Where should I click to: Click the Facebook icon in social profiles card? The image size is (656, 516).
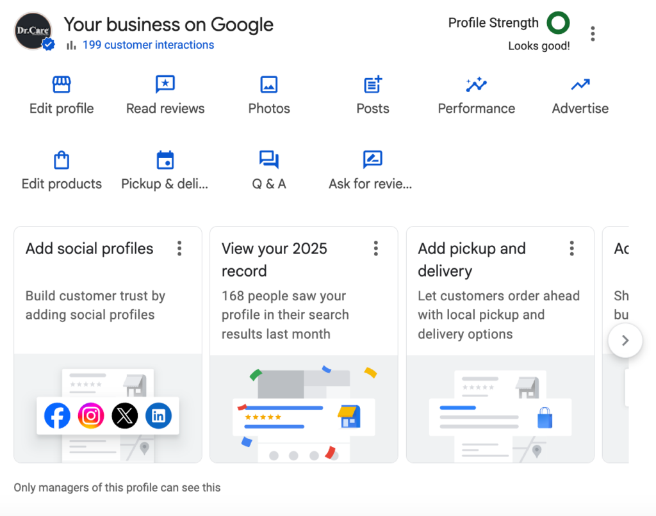click(x=57, y=416)
